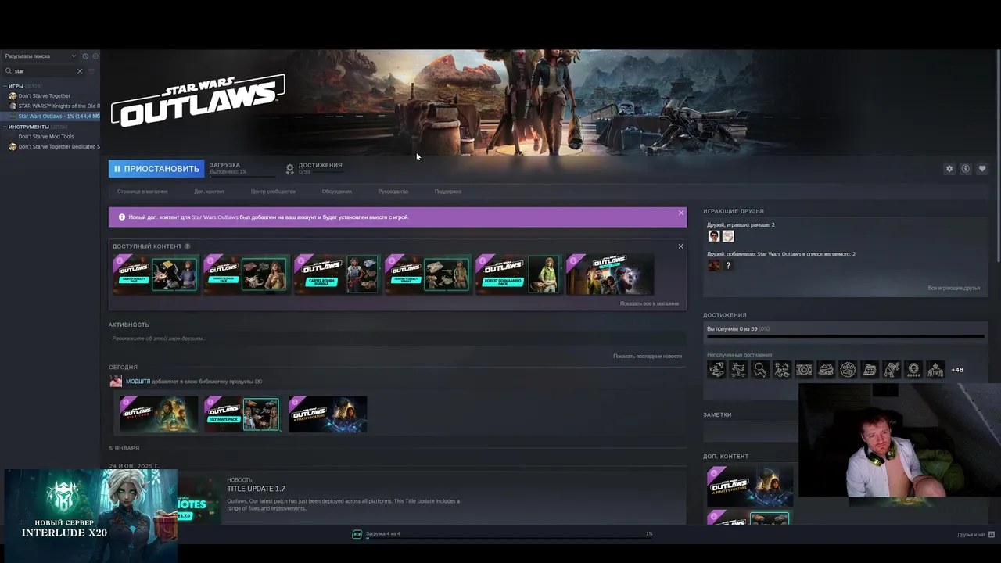Screen dimensions: 1001x563
Task: Open Wild Card item in today's activity
Action: point(158,414)
